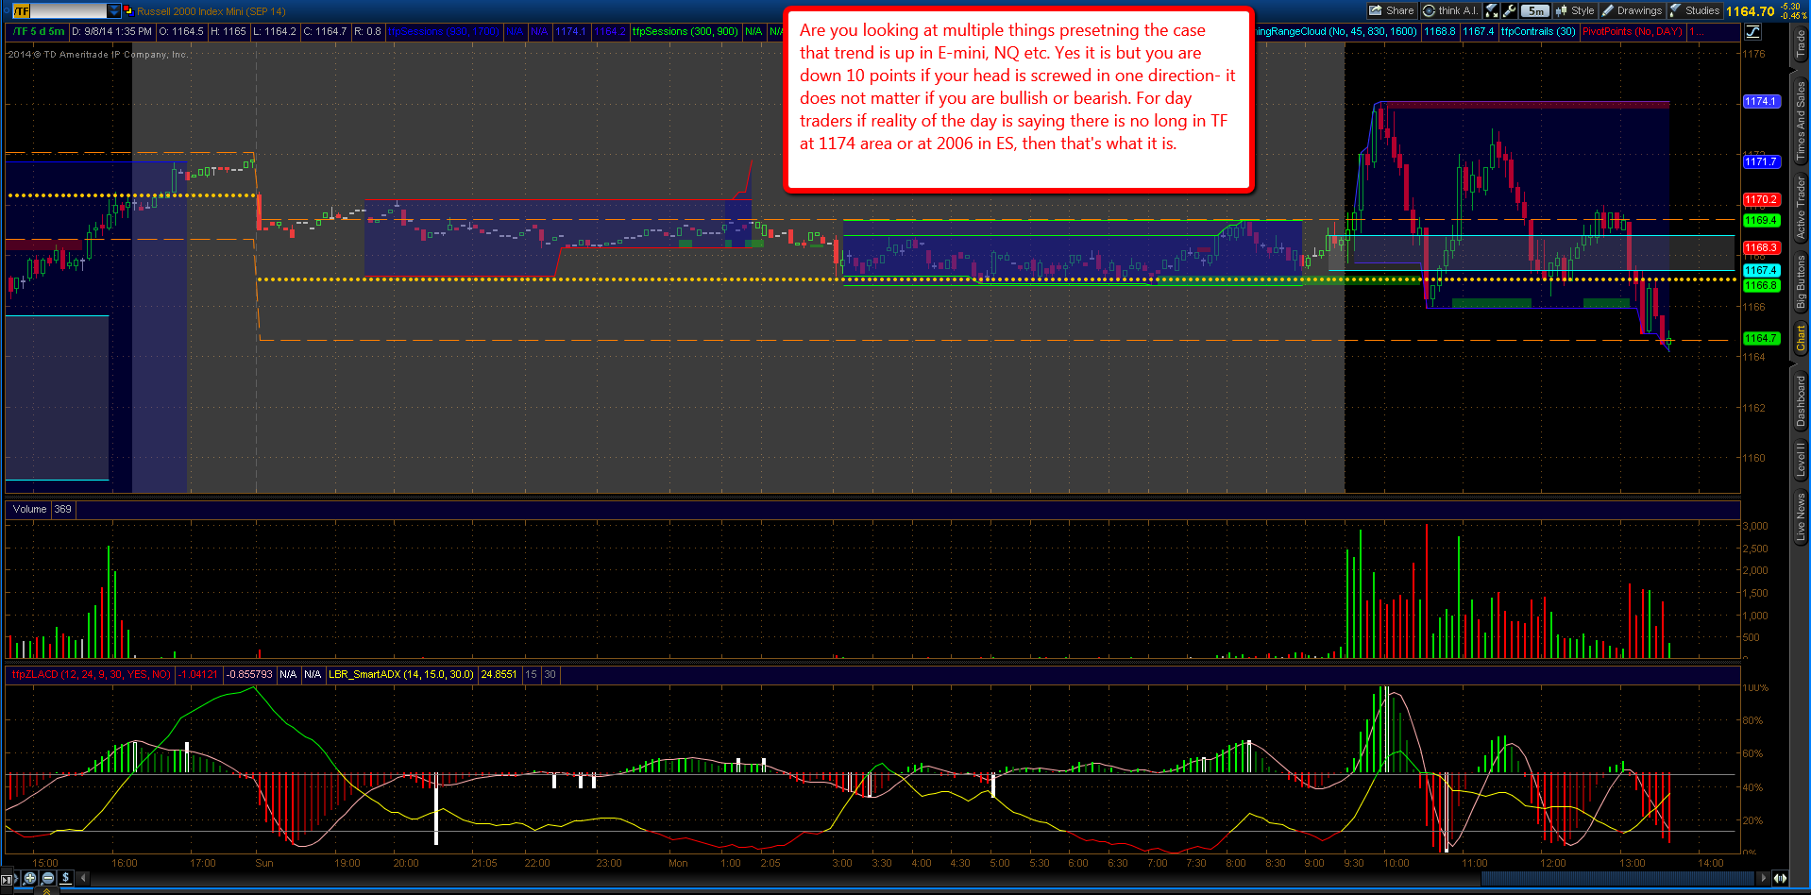The width and height of the screenshot is (1811, 895).
Task: Open the 5m timeframe selector
Action: point(1535,10)
